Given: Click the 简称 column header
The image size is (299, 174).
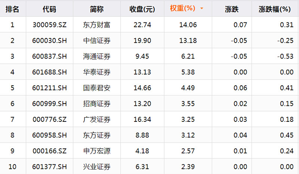Looking at the screenshot, I should [97, 9].
